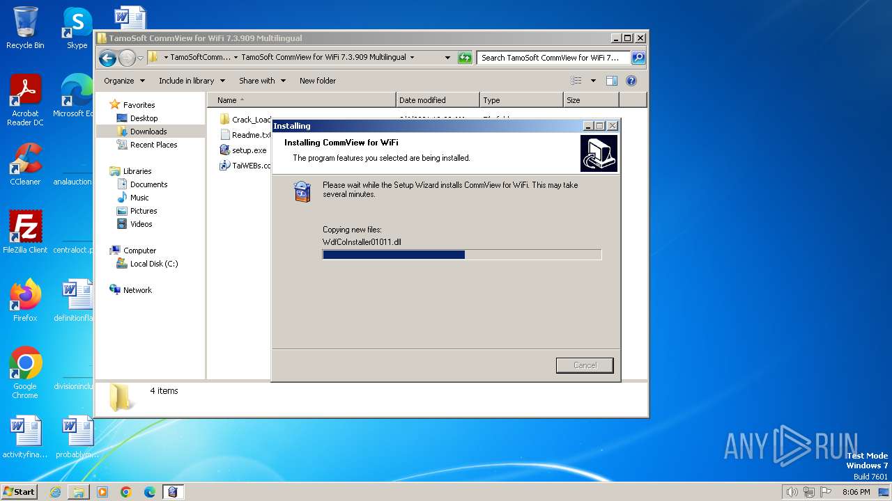This screenshot has width=892, height=501.
Task: Click the Explorer forward navigation arrow
Action: tap(127, 58)
